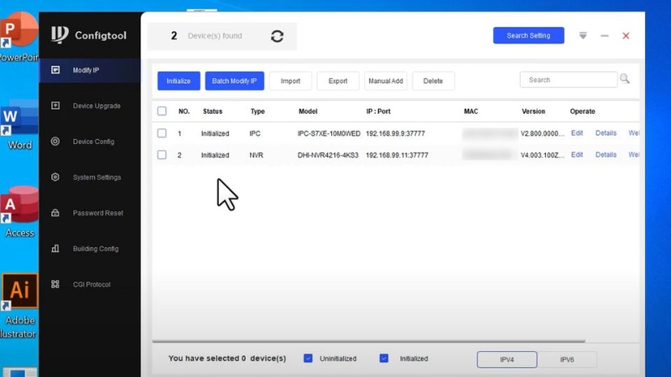The image size is (671, 377).
Task: Click Web link for the NVR row
Action: [x=634, y=154]
